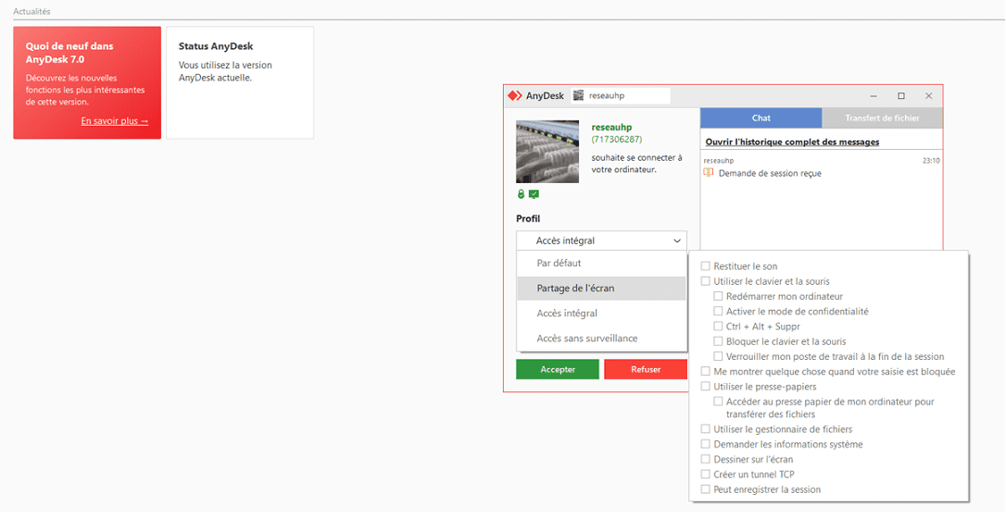
Task: Click the reseauhp green username
Action: click(x=611, y=128)
